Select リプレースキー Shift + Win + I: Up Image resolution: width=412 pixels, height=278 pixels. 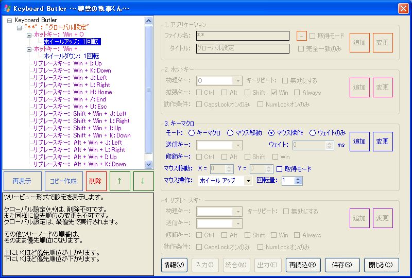77,128
